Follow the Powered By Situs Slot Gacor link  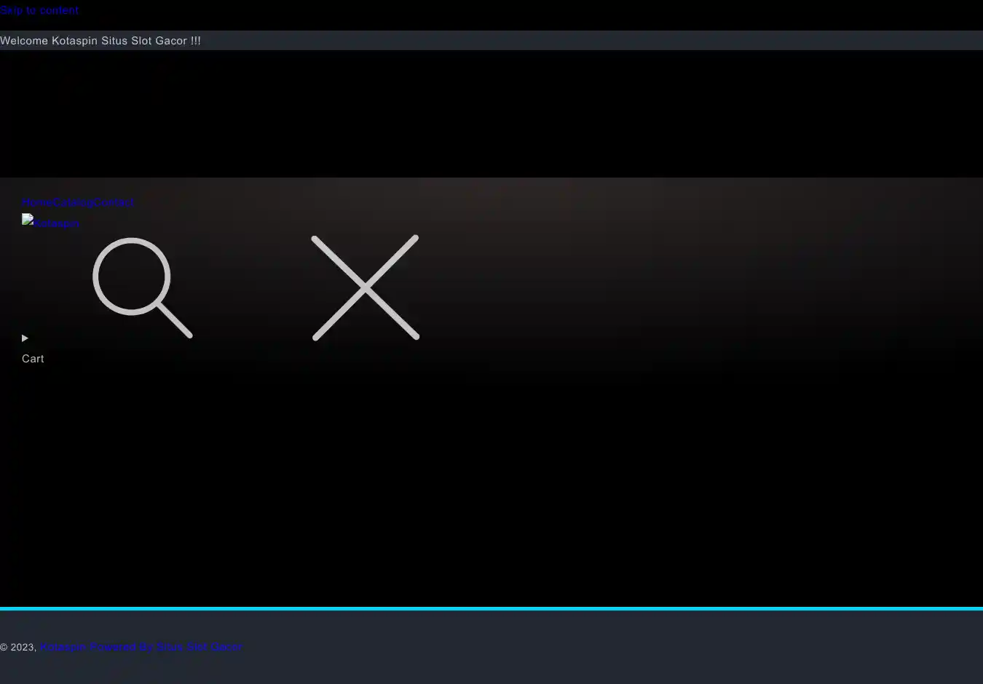click(167, 647)
